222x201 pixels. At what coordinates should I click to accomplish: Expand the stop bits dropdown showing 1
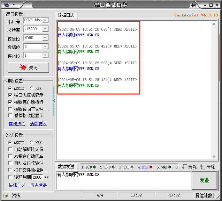click(45, 55)
